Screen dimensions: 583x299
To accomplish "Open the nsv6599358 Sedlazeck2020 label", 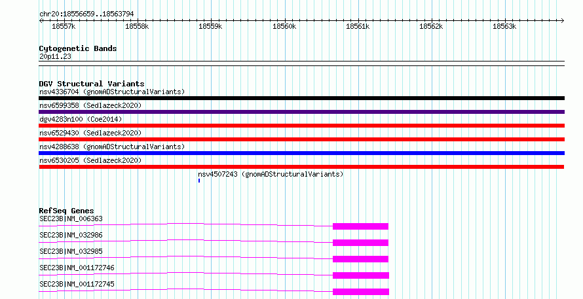I will coord(90,105).
